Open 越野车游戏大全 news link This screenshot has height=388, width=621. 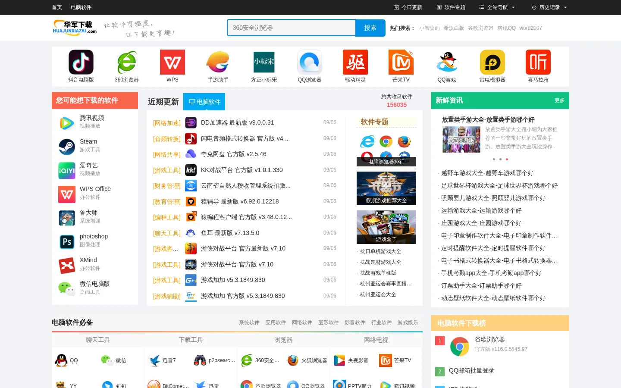(487, 173)
